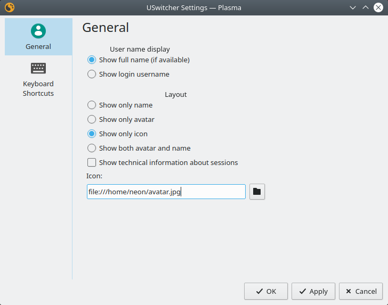Click the keyboard icon in the sidebar
Screen dimensions: 388x305
tap(38, 68)
